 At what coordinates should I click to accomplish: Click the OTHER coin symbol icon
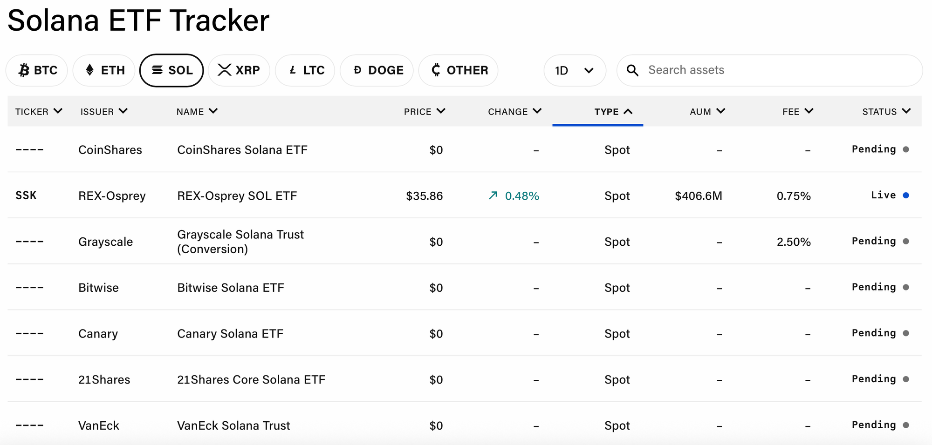(x=436, y=70)
